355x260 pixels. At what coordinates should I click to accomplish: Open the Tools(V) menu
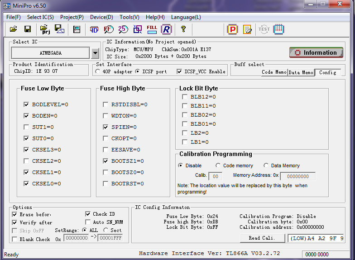click(129, 17)
